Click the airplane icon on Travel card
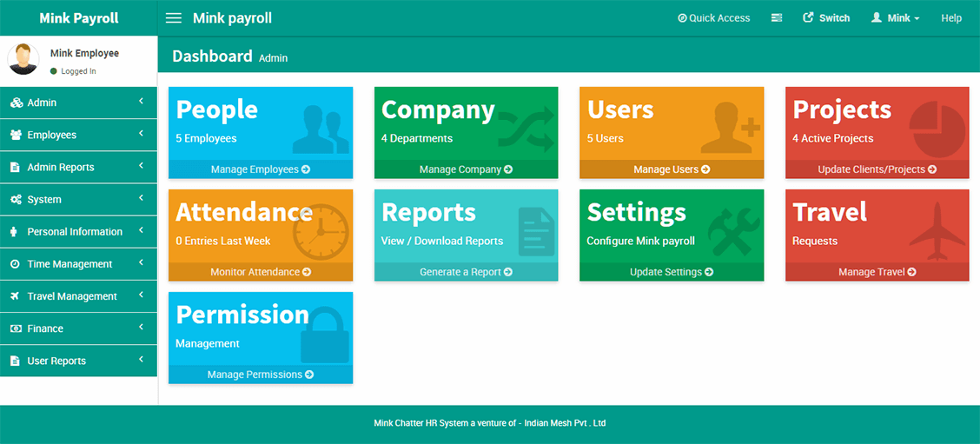Image resolution: width=980 pixels, height=444 pixels. (937, 231)
